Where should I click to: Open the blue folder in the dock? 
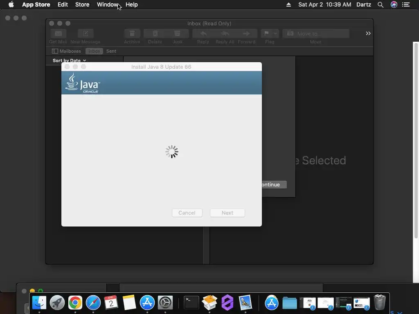[x=290, y=303]
